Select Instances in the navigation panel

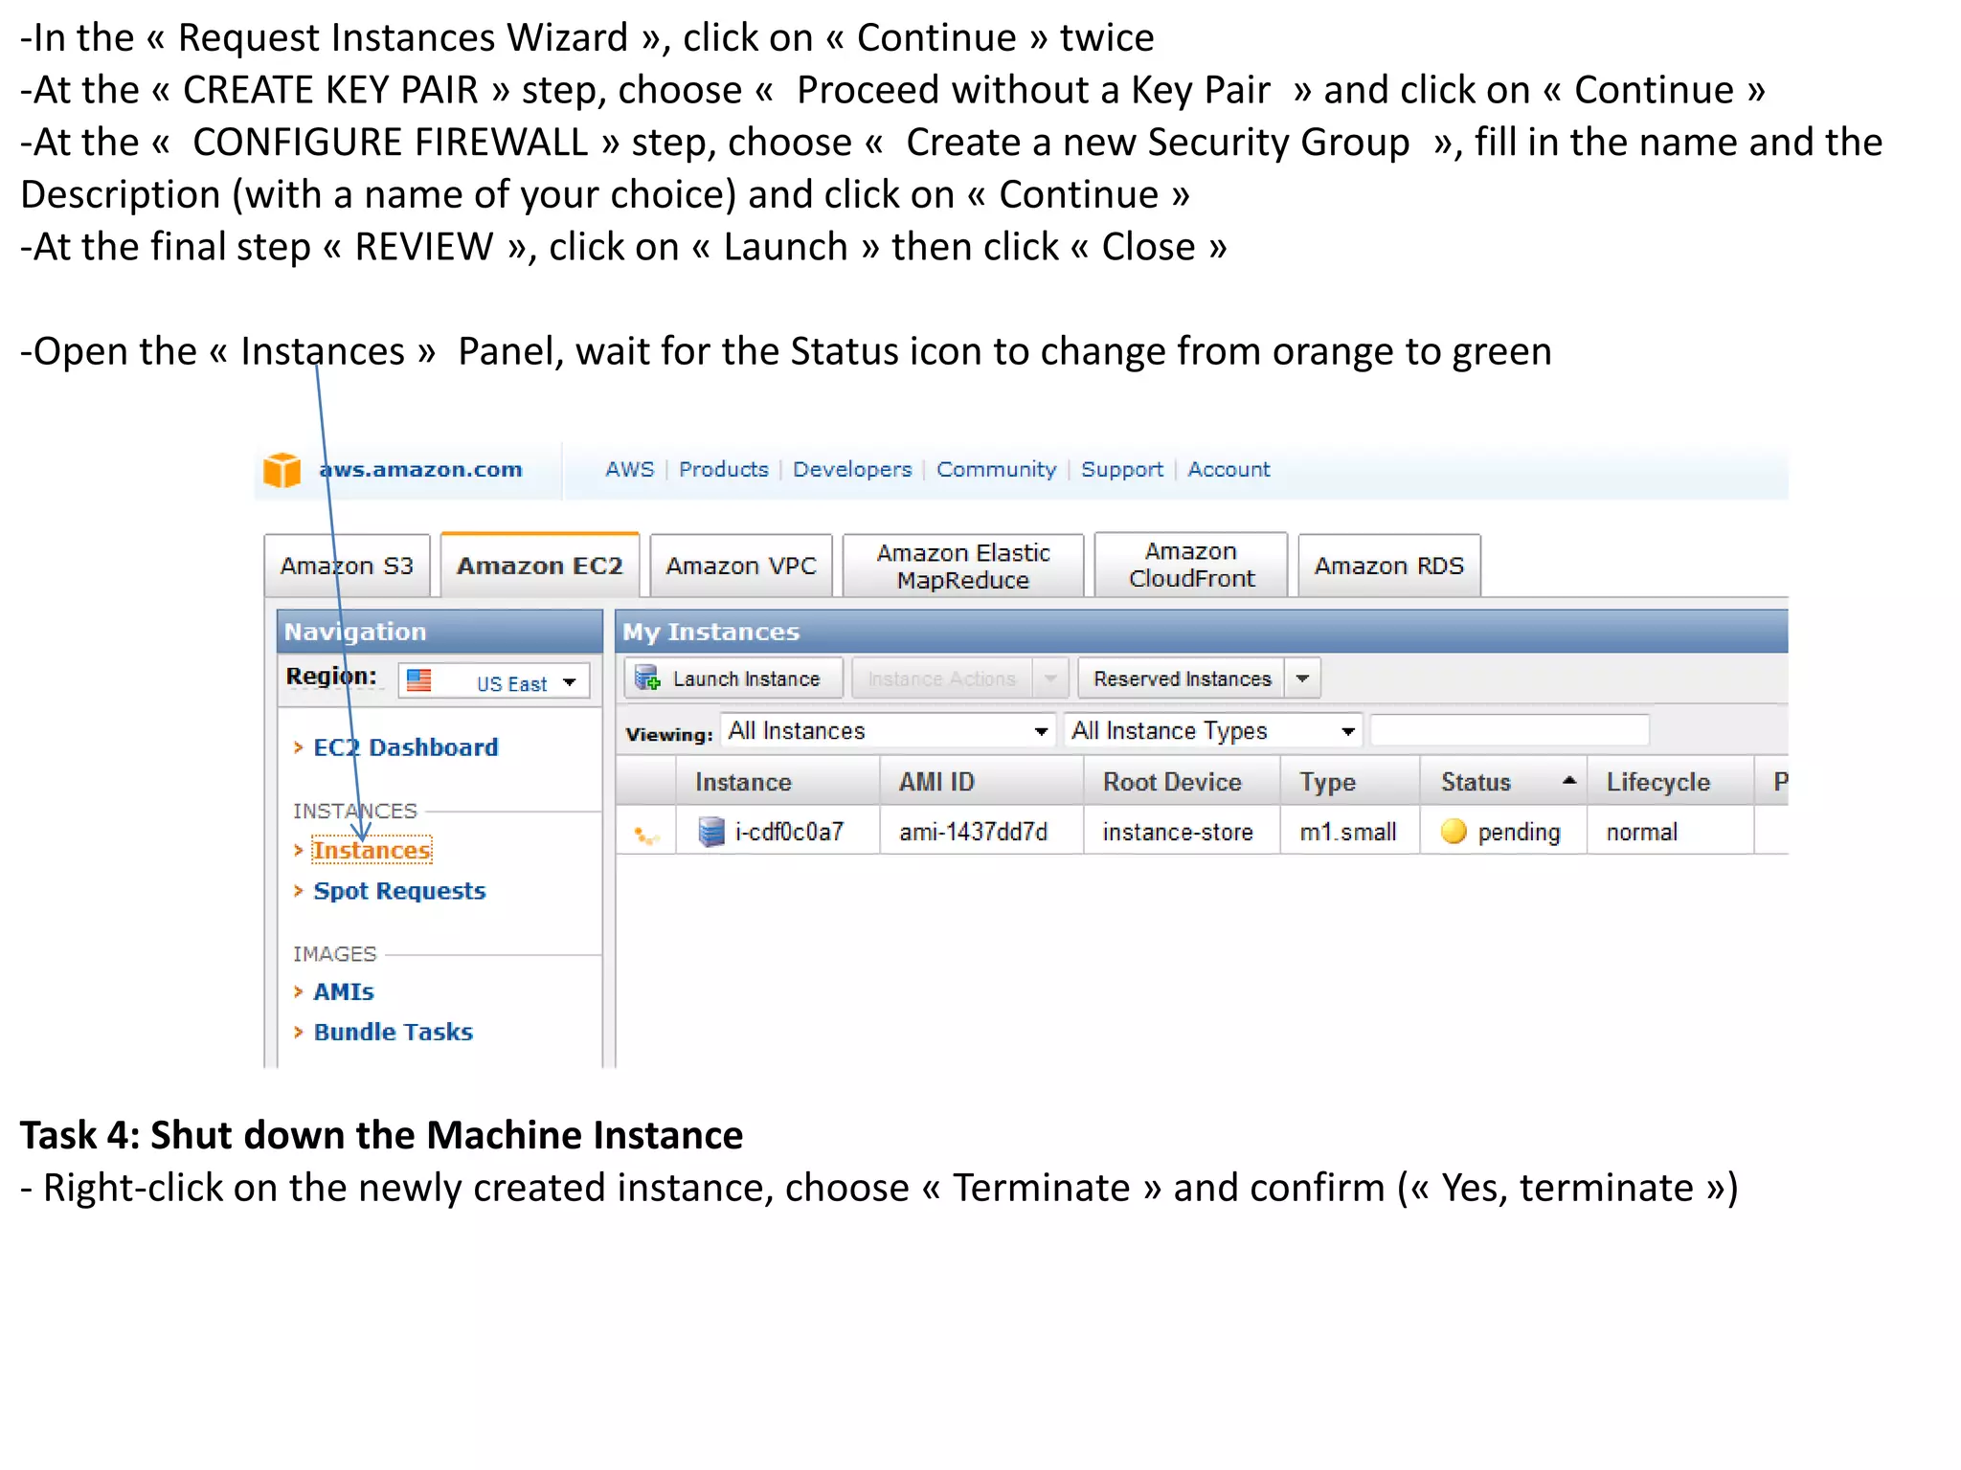372,850
